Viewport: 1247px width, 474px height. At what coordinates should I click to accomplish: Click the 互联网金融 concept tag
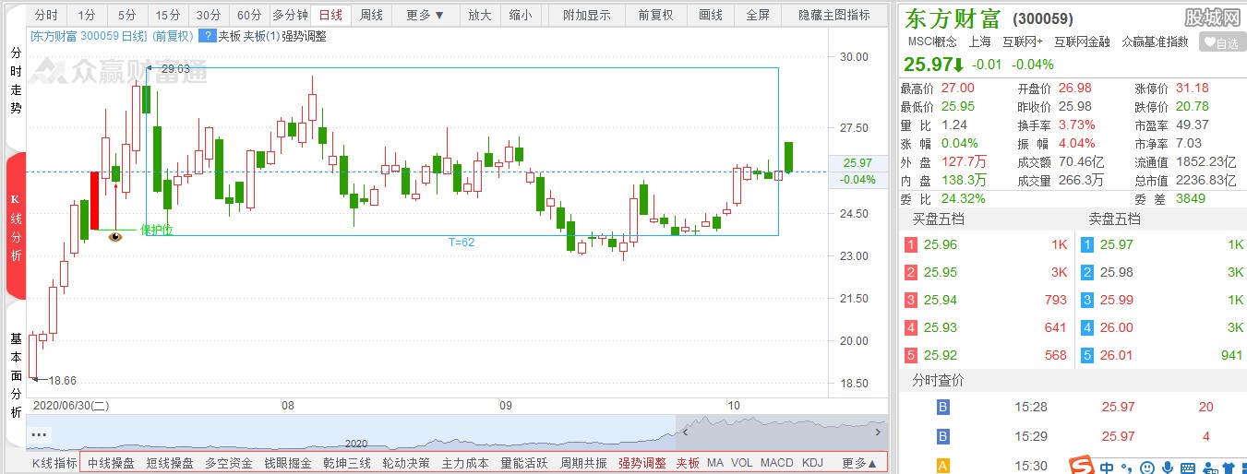point(1083,41)
